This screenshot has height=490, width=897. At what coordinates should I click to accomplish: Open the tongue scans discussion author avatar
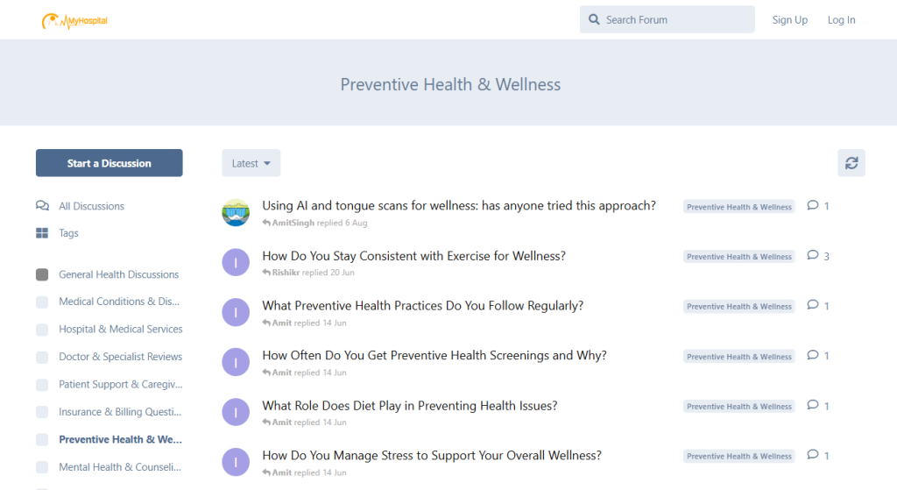coord(236,212)
